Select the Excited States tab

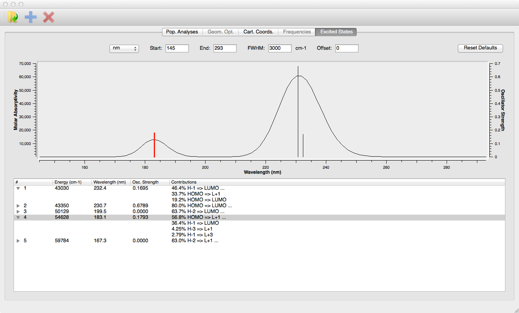click(336, 32)
